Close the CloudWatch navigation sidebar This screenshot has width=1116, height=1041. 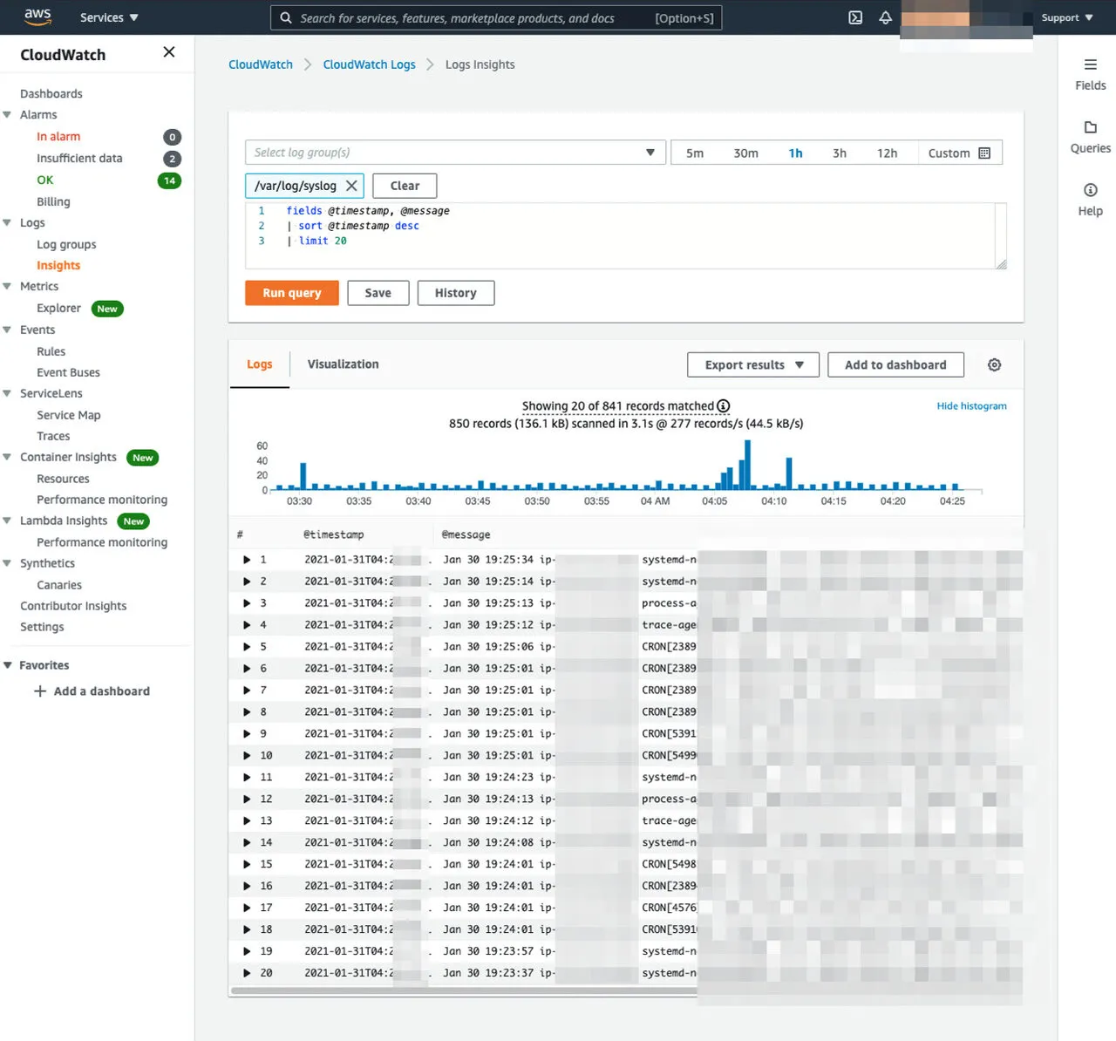click(x=169, y=53)
